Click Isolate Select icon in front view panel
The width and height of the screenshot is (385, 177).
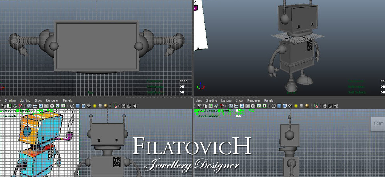tap(115, 106)
